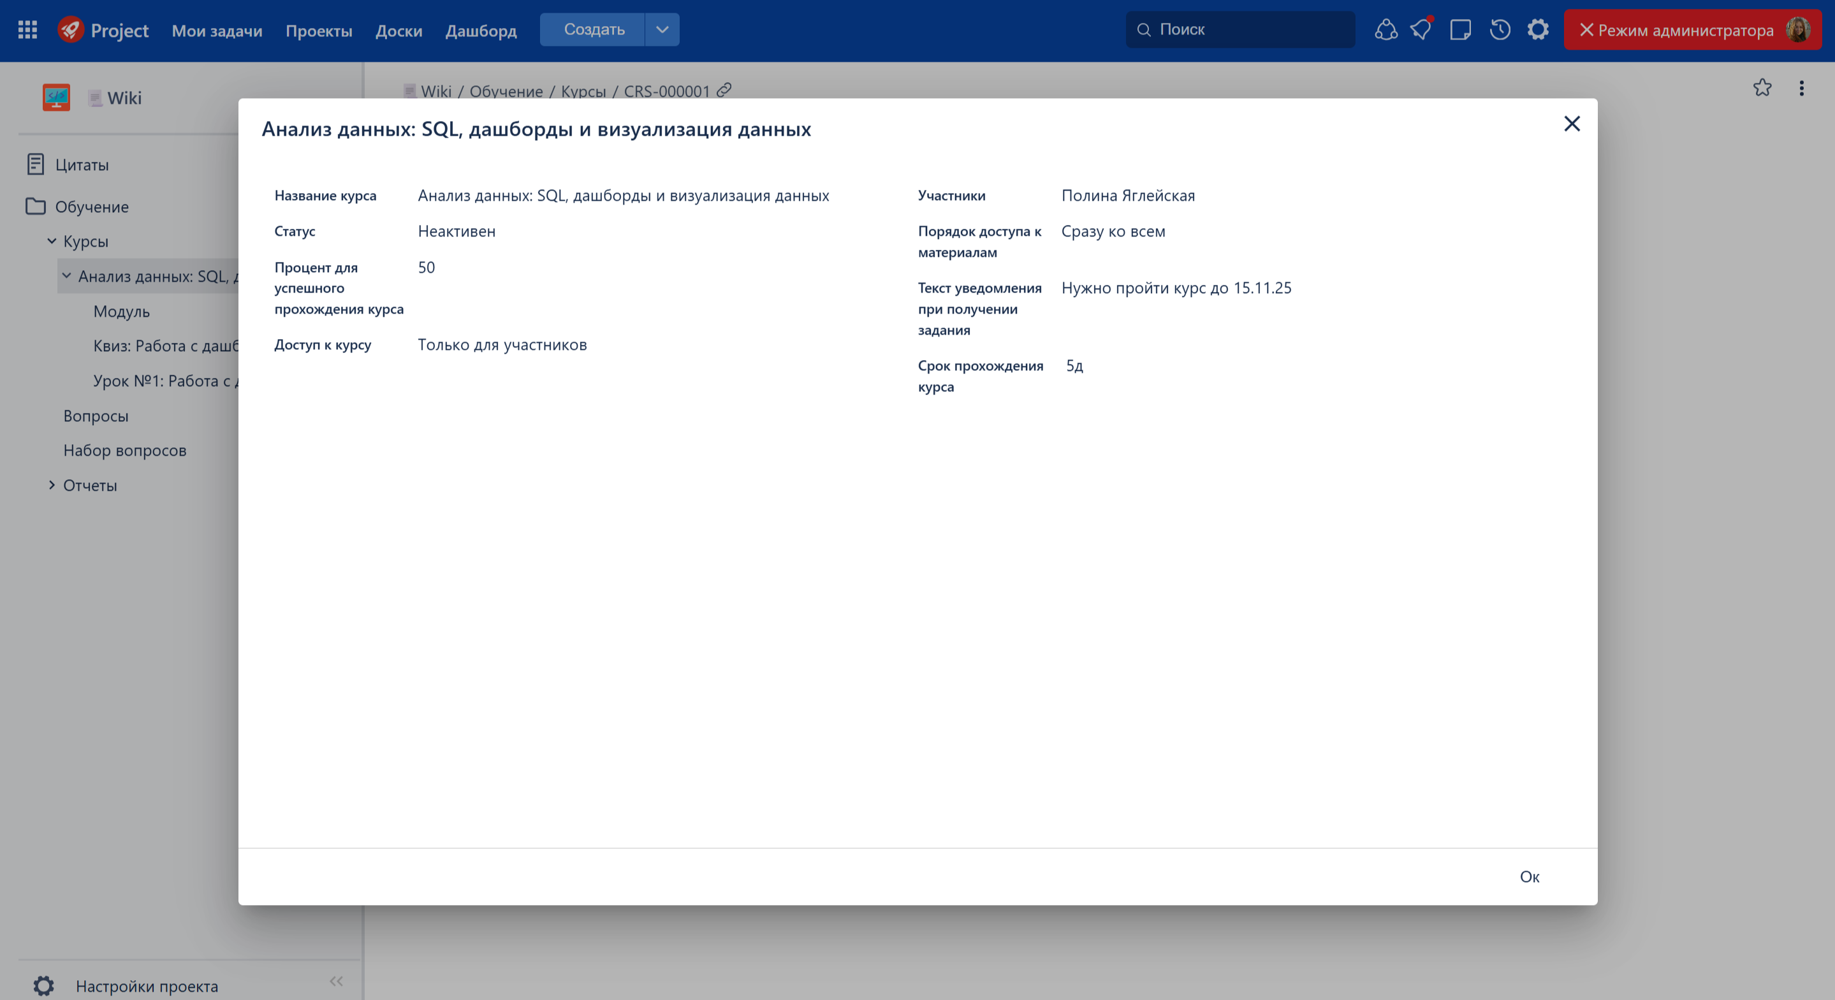Select Курсы in the sidebar tree
This screenshot has height=1000, width=1835.
pos(85,242)
